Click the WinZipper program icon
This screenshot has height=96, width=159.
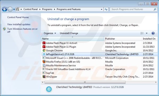click(x=44, y=77)
